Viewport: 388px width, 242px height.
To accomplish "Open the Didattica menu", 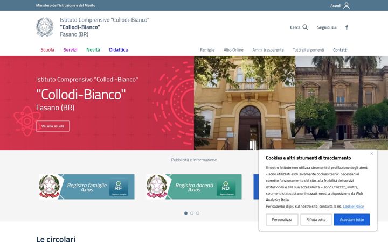I will click(x=118, y=49).
